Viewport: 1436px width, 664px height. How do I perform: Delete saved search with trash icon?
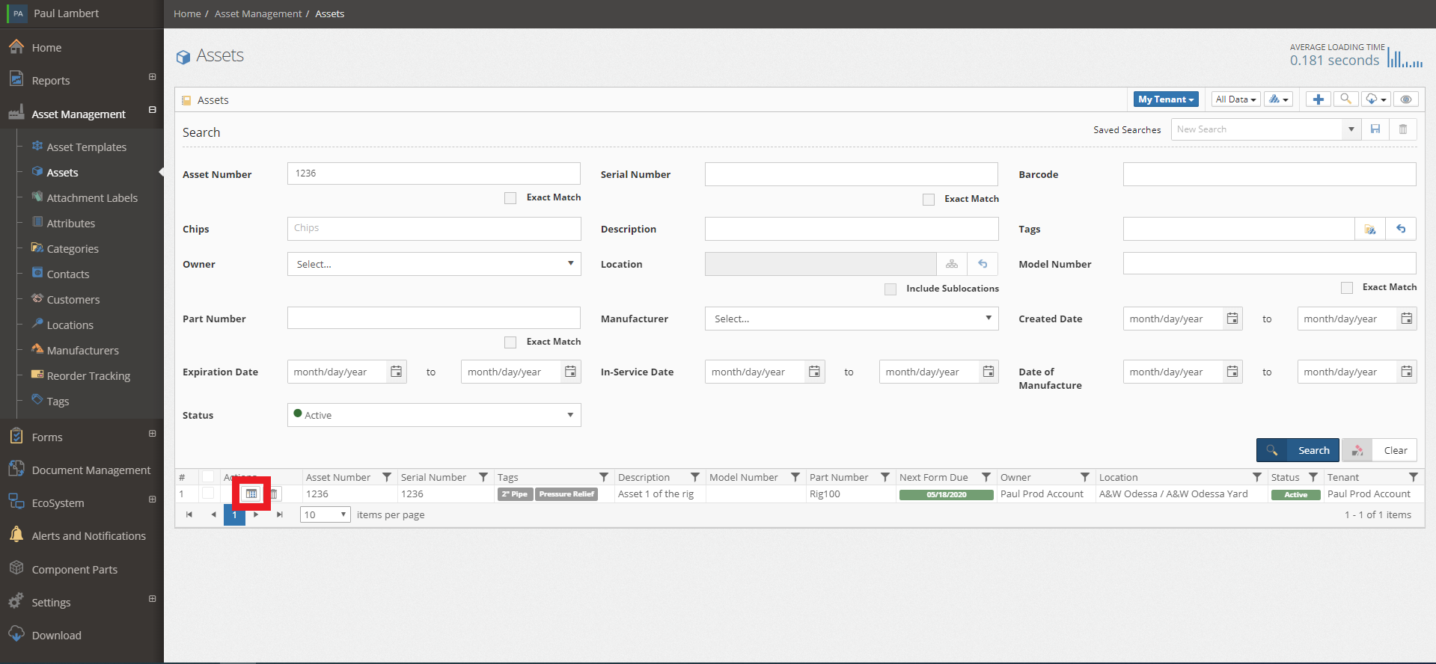click(1403, 129)
